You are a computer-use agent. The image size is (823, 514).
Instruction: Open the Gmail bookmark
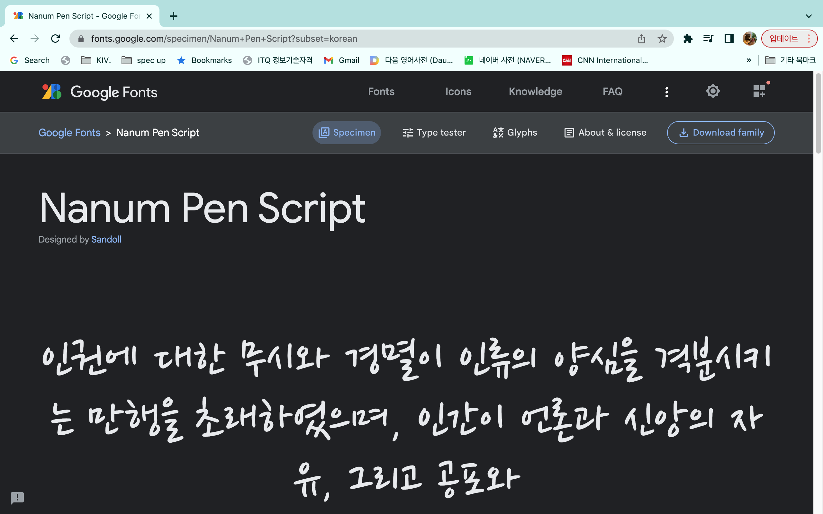coord(341,60)
